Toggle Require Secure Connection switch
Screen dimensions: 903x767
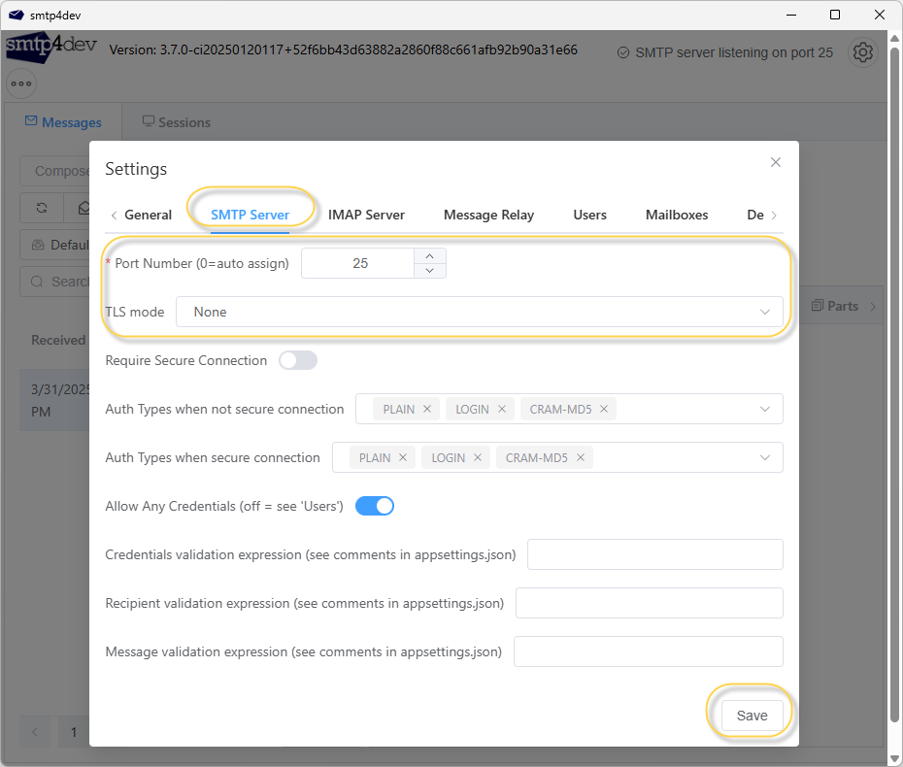298,360
